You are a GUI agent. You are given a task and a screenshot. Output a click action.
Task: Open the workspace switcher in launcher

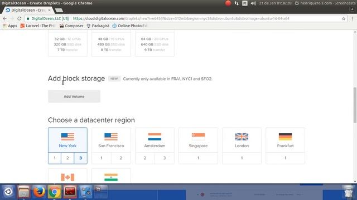pos(100,192)
